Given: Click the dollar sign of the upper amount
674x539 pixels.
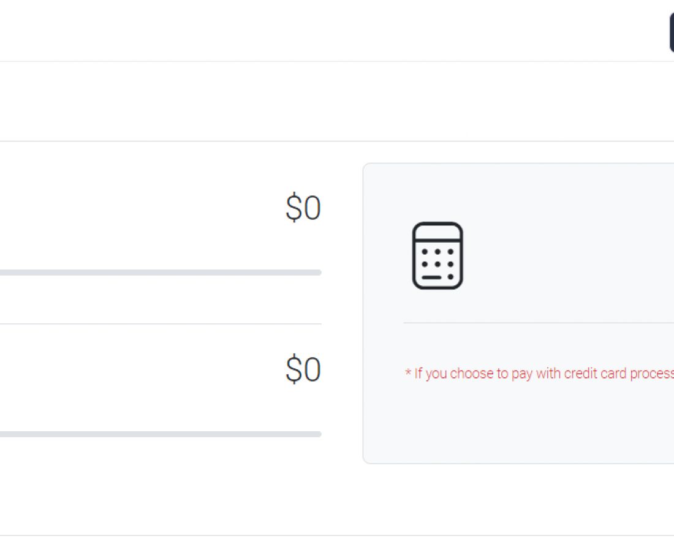Looking at the screenshot, I should (x=293, y=208).
